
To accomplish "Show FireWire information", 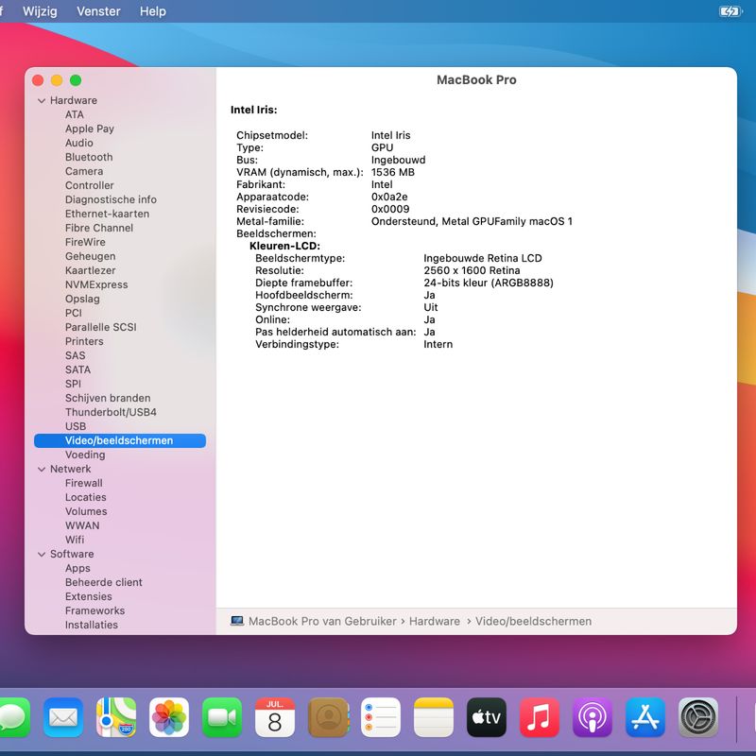I will pyautogui.click(x=85, y=242).
